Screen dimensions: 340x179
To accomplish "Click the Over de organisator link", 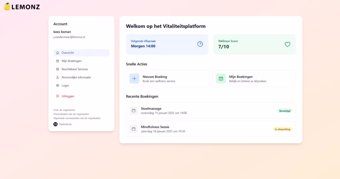I will point(64,110).
